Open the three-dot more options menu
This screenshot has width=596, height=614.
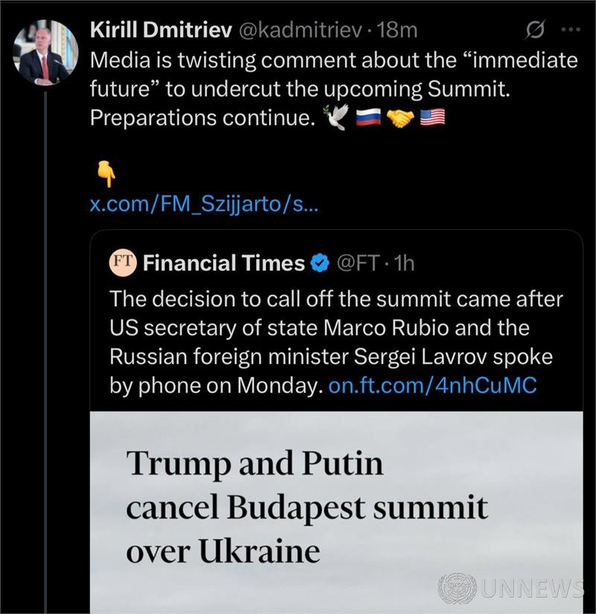tap(570, 31)
